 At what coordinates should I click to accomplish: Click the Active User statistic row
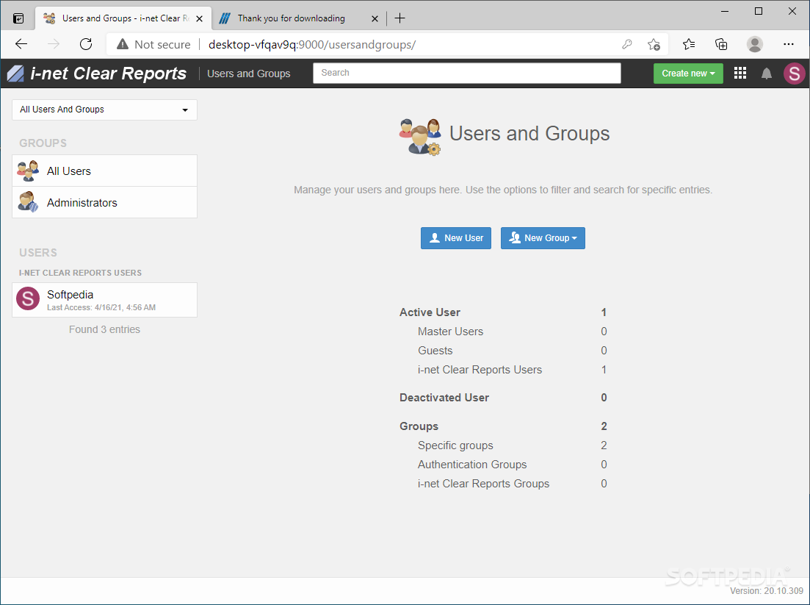(503, 312)
